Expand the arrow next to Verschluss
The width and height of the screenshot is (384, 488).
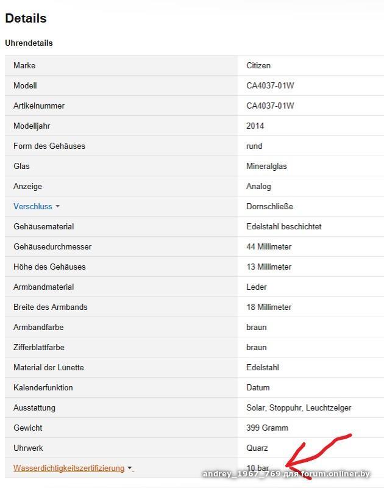(58, 207)
